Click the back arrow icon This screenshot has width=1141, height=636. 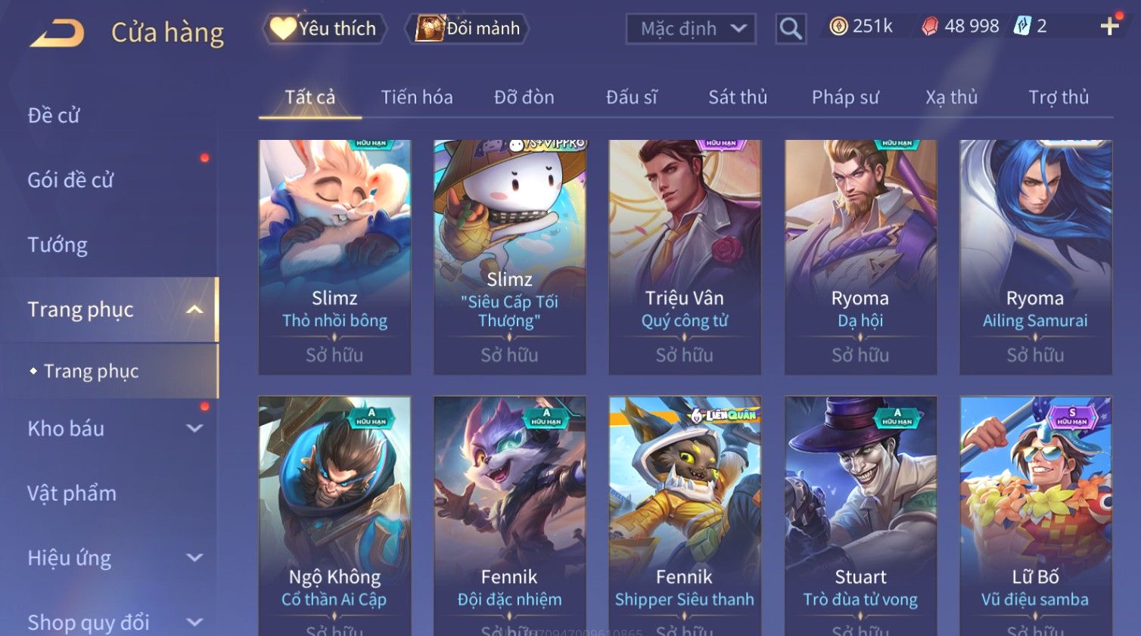[58, 33]
